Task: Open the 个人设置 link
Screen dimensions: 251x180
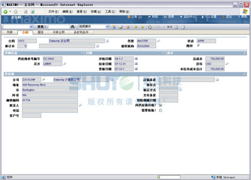Action: 209,17
